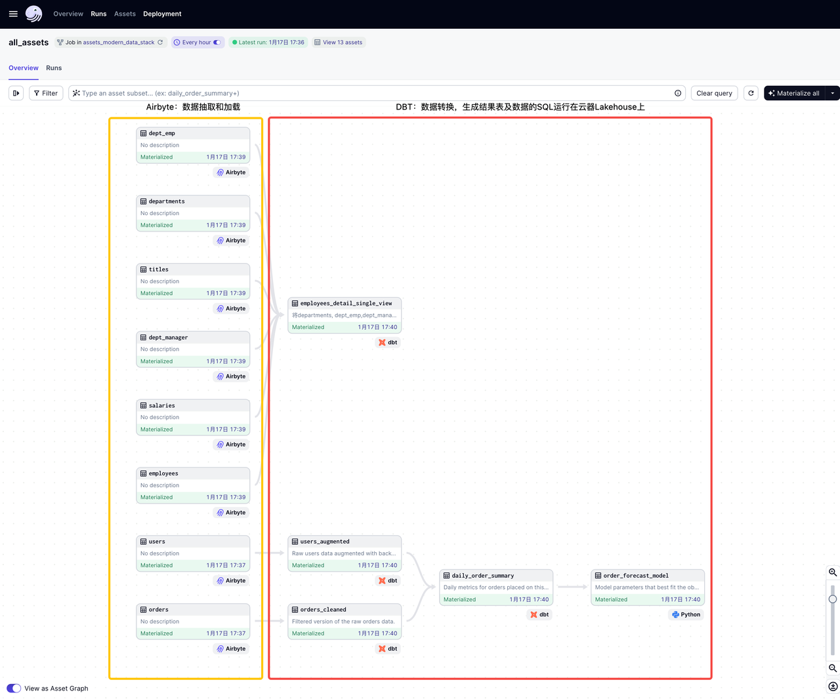Toggle View as Asset Graph switch

14,689
